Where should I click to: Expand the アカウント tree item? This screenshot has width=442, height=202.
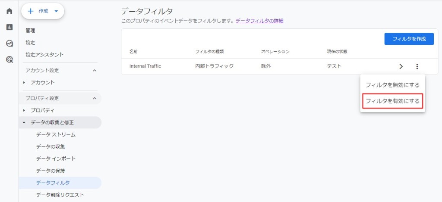[x=24, y=82]
